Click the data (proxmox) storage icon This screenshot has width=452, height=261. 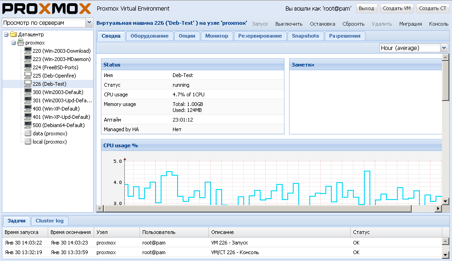pyautogui.click(x=28, y=133)
